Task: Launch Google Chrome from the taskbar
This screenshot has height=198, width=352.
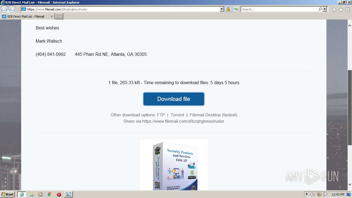Action: coord(50,194)
